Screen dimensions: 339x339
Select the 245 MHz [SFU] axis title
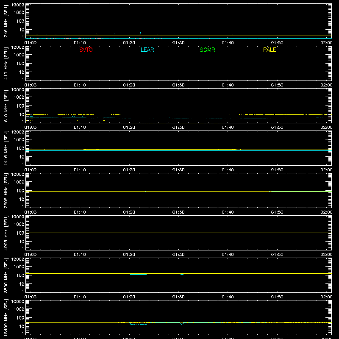click(6, 21)
